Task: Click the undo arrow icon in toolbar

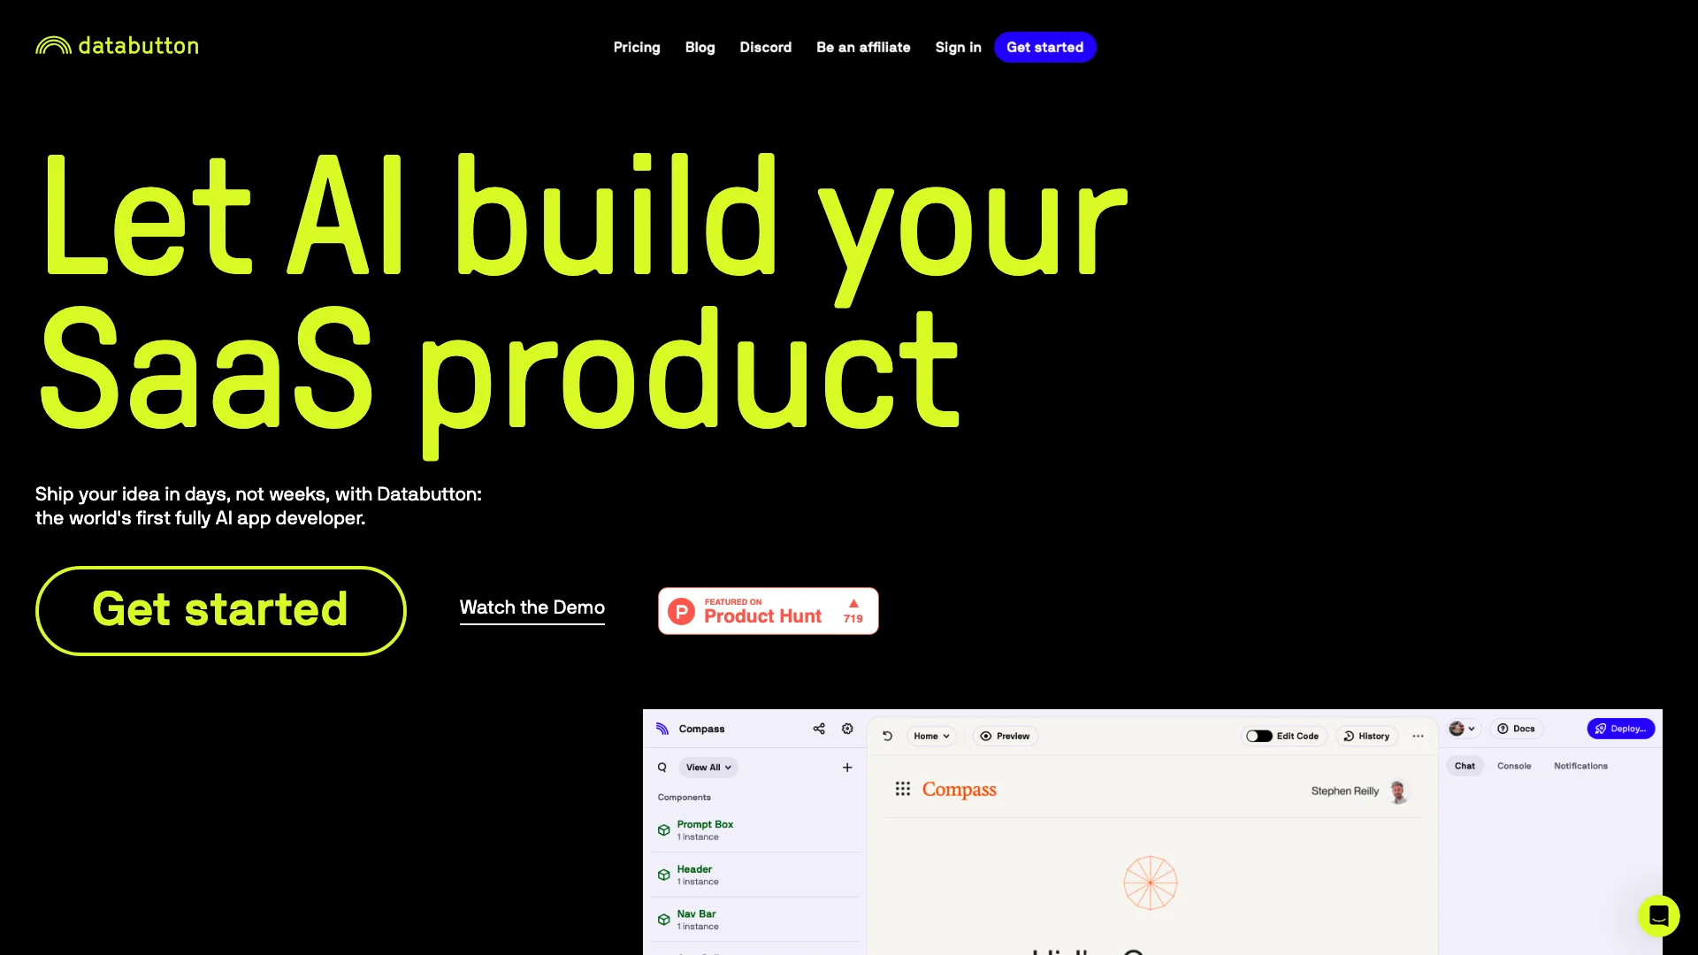Action: pos(888,736)
